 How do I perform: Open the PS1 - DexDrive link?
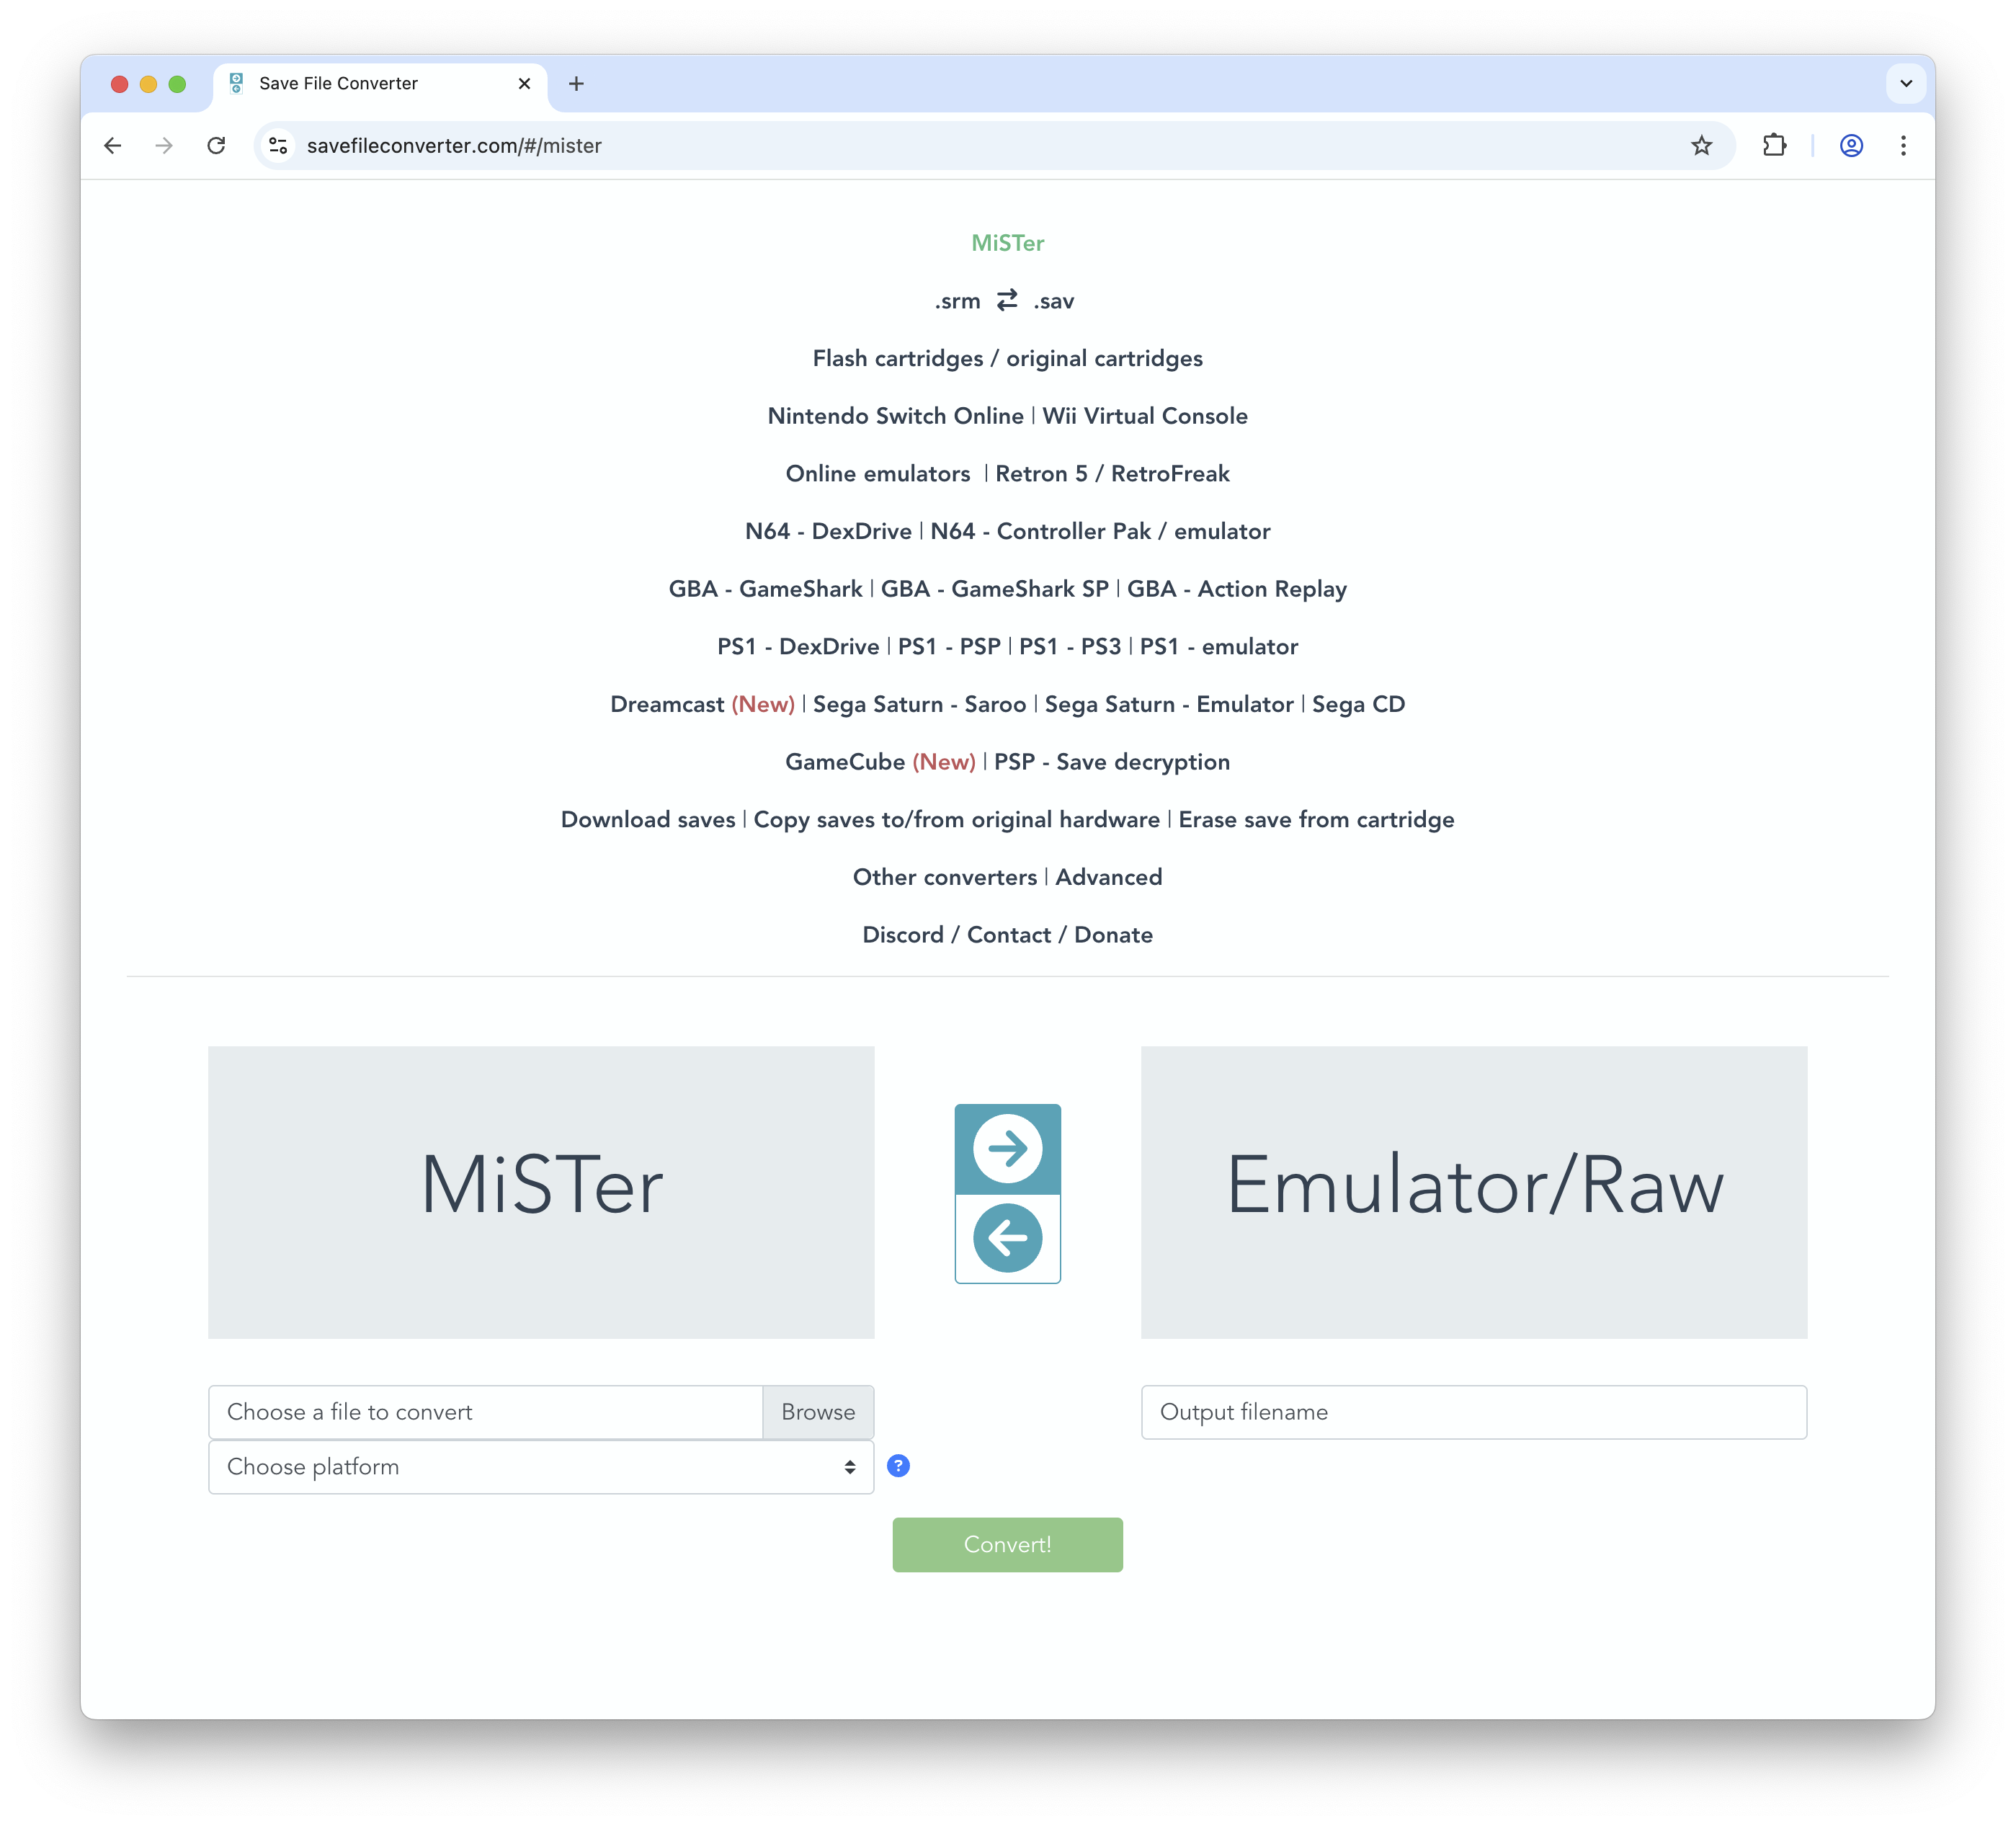pos(797,647)
